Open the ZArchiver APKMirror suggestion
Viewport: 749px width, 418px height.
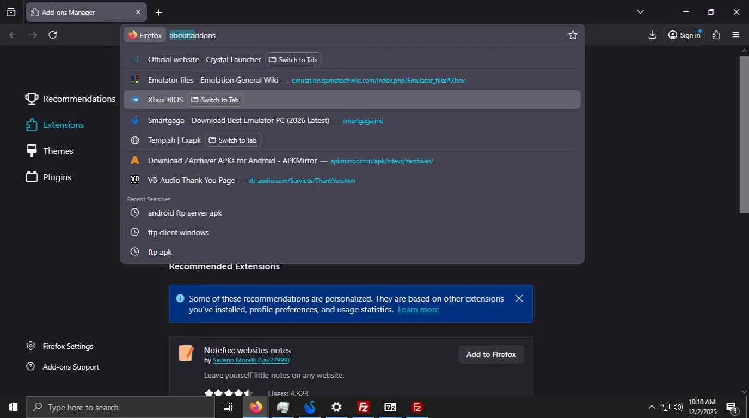point(352,161)
